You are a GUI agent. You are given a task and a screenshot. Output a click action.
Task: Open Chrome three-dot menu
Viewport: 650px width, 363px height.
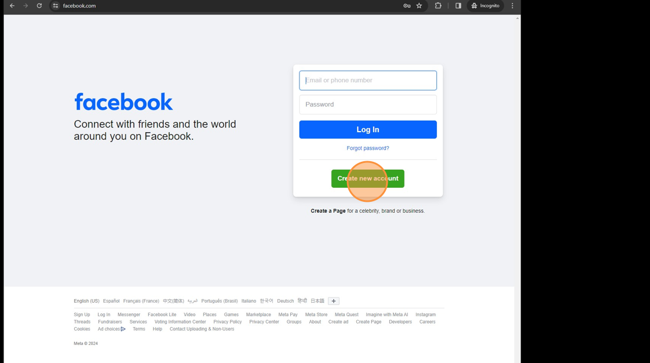tap(512, 6)
